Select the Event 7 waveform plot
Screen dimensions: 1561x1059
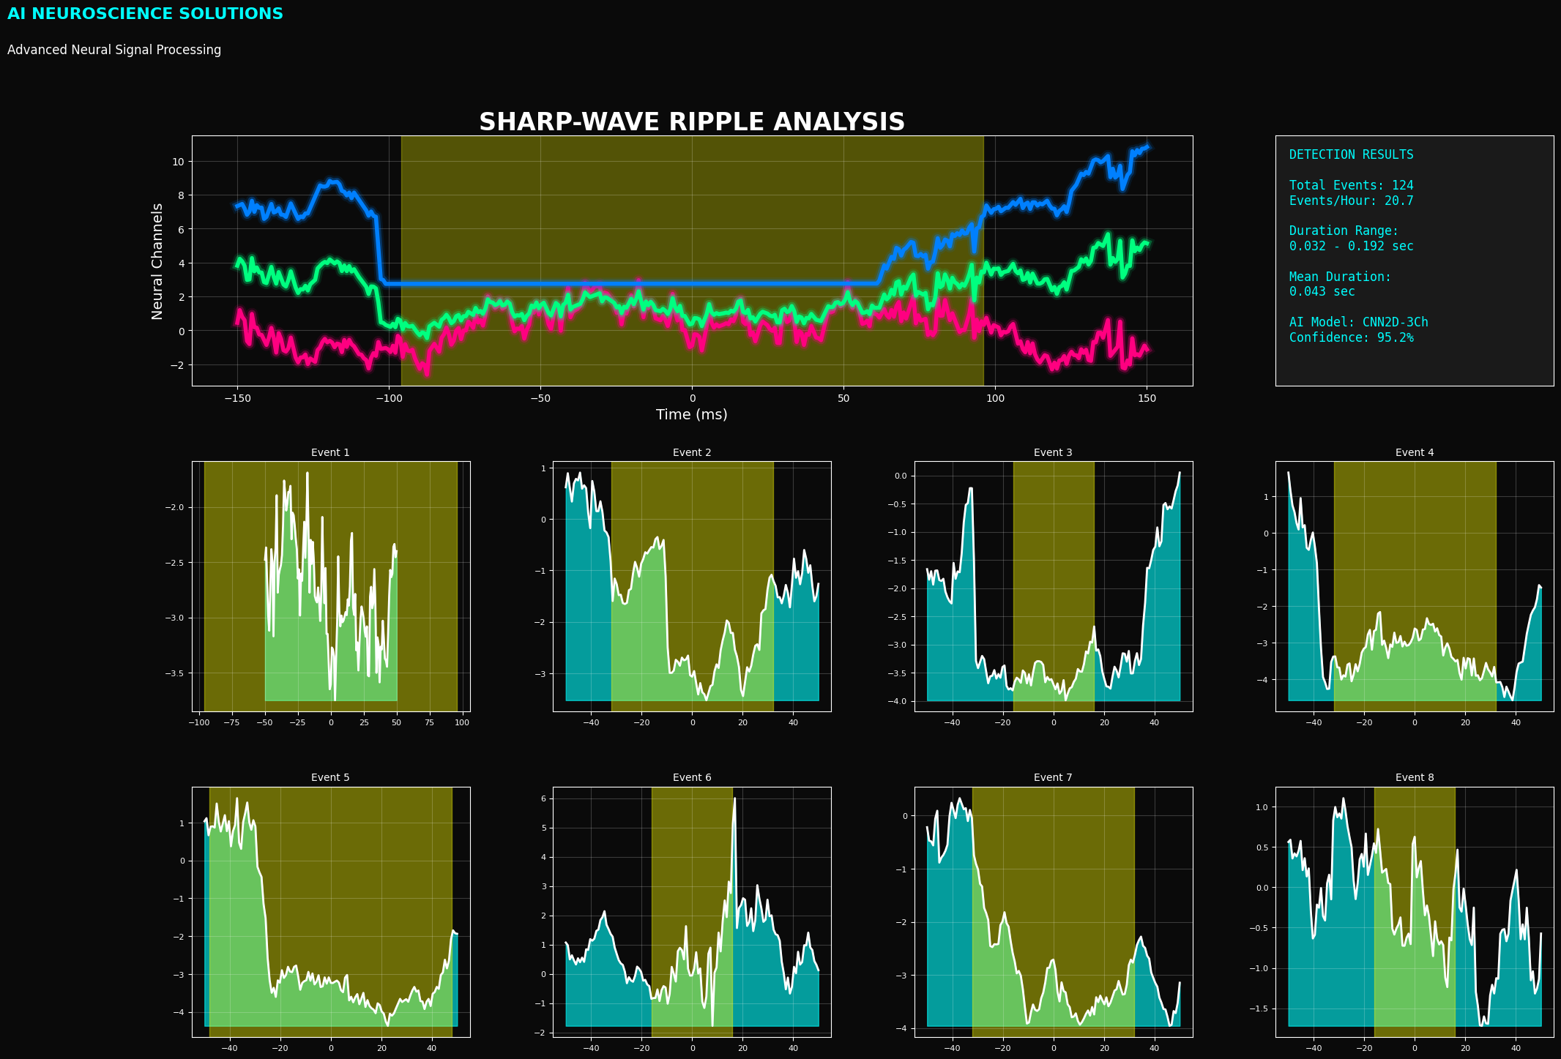coord(1053,912)
